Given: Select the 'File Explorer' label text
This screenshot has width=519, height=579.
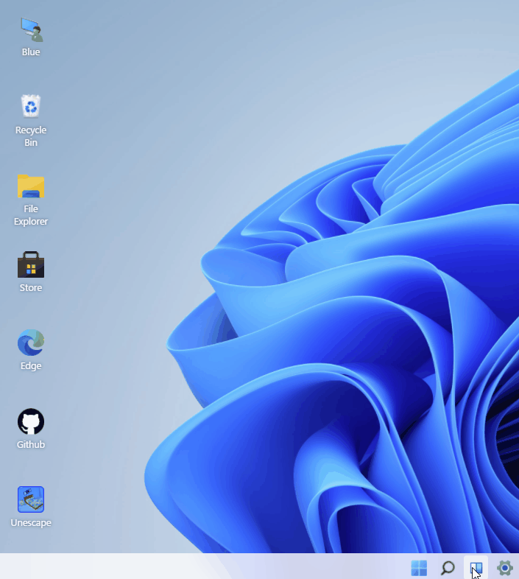Looking at the screenshot, I should click(x=31, y=215).
